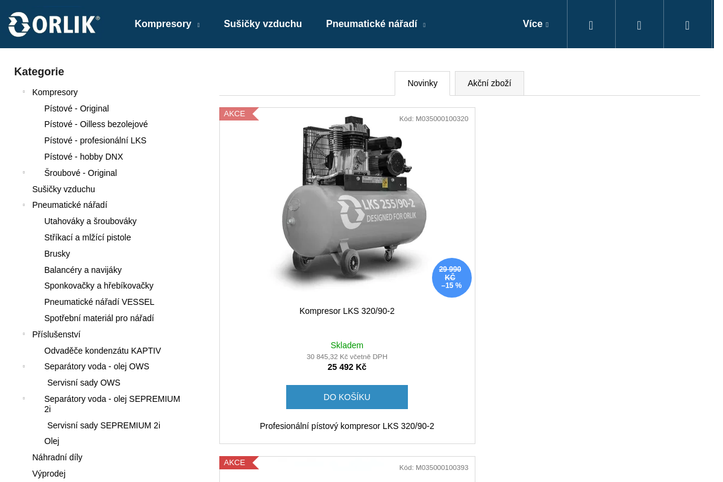Open the Náhradní díly category
This screenshot has height=482, width=723.
pyautogui.click(x=57, y=457)
